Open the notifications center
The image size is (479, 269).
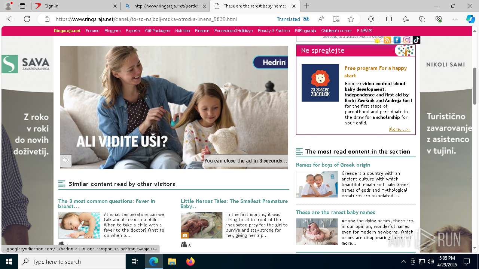click(x=467, y=262)
